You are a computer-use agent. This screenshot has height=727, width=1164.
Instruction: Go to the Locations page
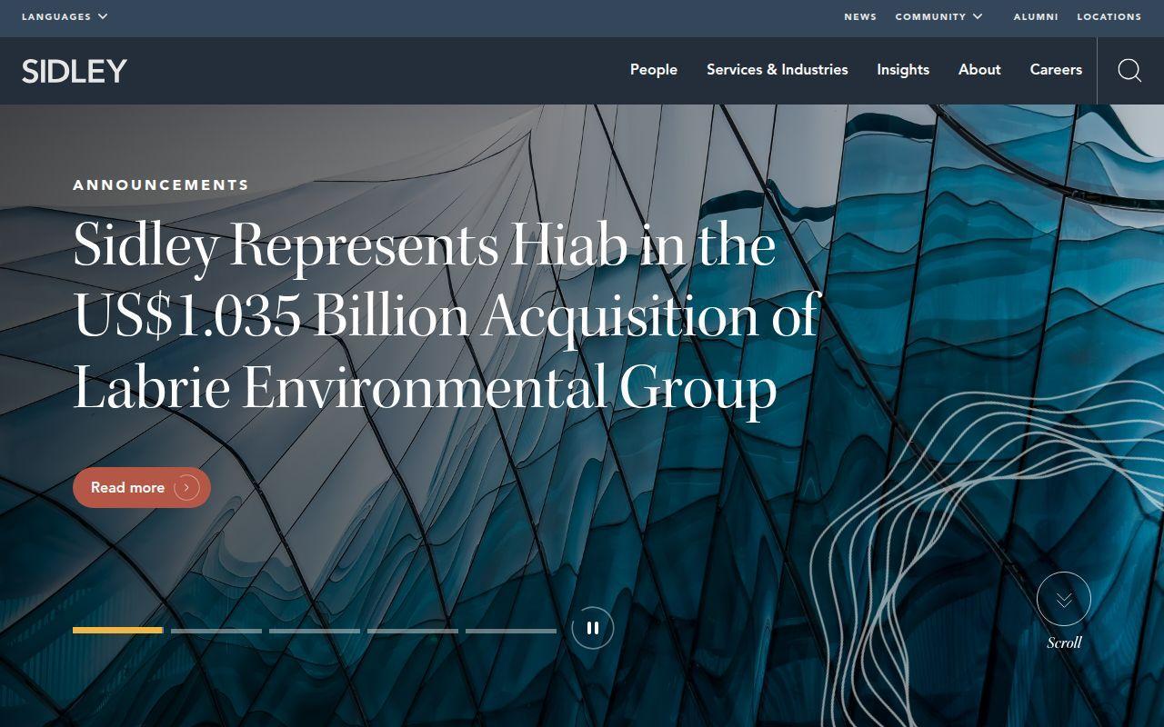click(x=1109, y=16)
